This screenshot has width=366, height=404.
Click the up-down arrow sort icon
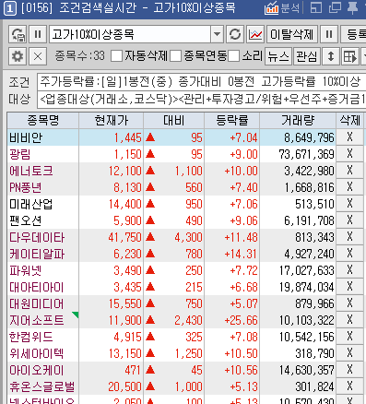pos(331,56)
